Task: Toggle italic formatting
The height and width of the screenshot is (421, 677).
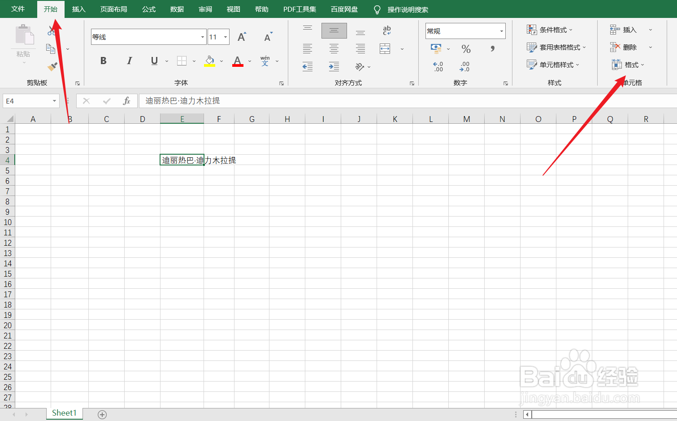Action: point(130,61)
